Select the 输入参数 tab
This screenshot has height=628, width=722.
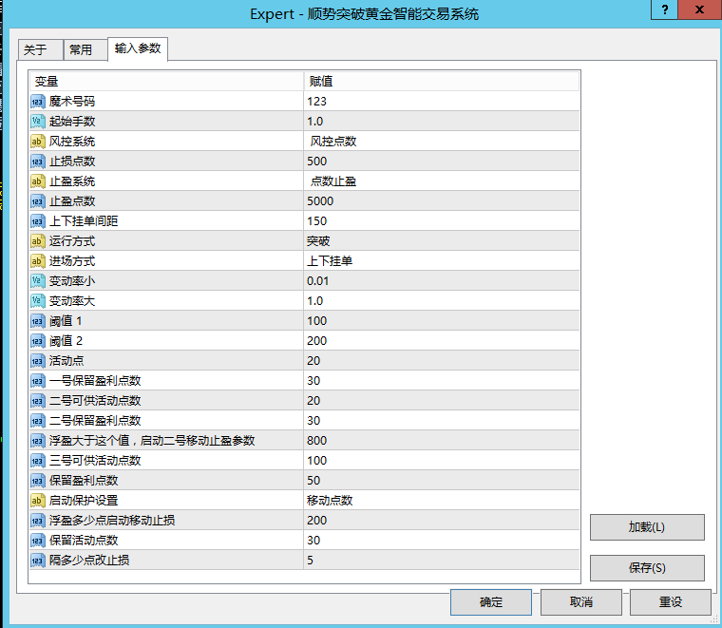pyautogui.click(x=138, y=48)
